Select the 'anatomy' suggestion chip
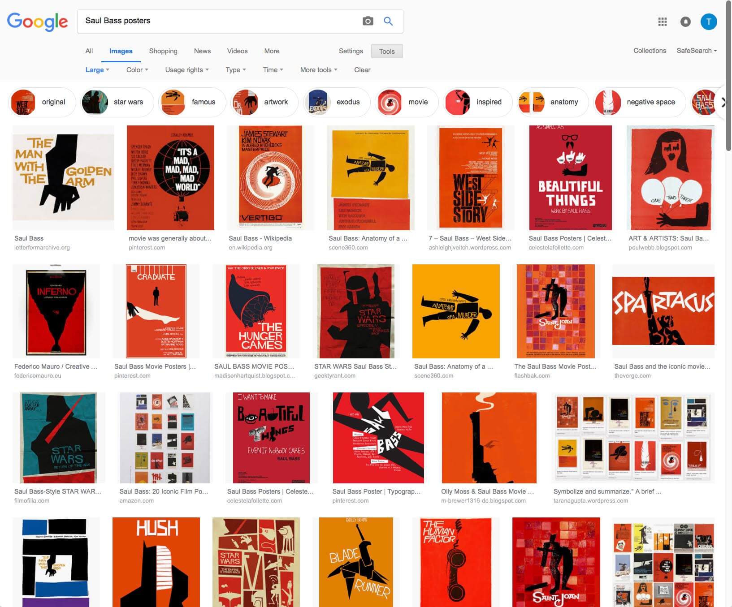Image resolution: width=732 pixels, height=607 pixels. [552, 102]
